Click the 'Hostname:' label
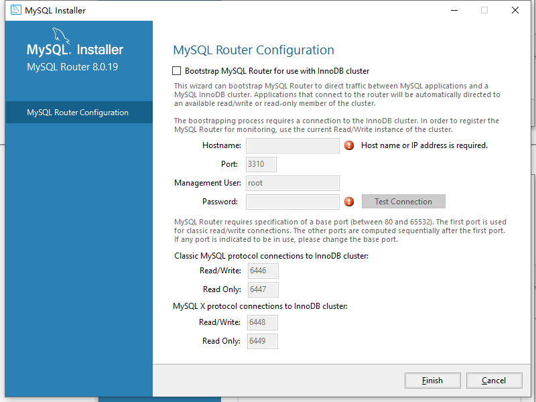536x402 pixels. (222, 145)
